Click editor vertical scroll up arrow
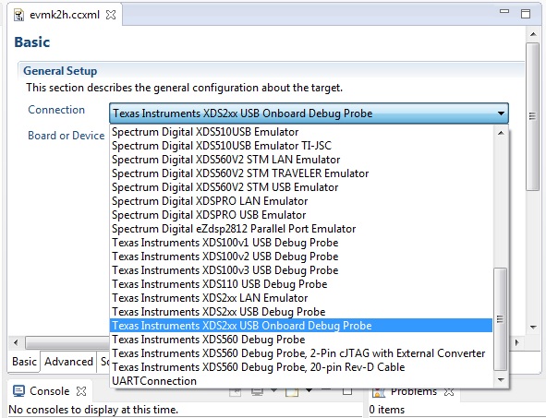Image resolution: width=546 pixels, height=418 pixels. click(533, 34)
